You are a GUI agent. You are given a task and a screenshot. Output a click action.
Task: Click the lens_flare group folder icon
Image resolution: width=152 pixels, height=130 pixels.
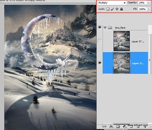click(110, 27)
